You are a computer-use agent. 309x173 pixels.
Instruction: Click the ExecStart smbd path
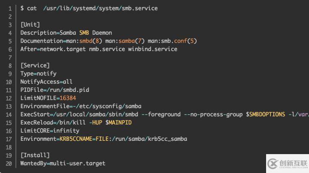[96, 115]
